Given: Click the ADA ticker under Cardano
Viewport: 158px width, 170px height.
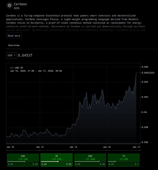Looking at the screenshot, I should [17, 8].
